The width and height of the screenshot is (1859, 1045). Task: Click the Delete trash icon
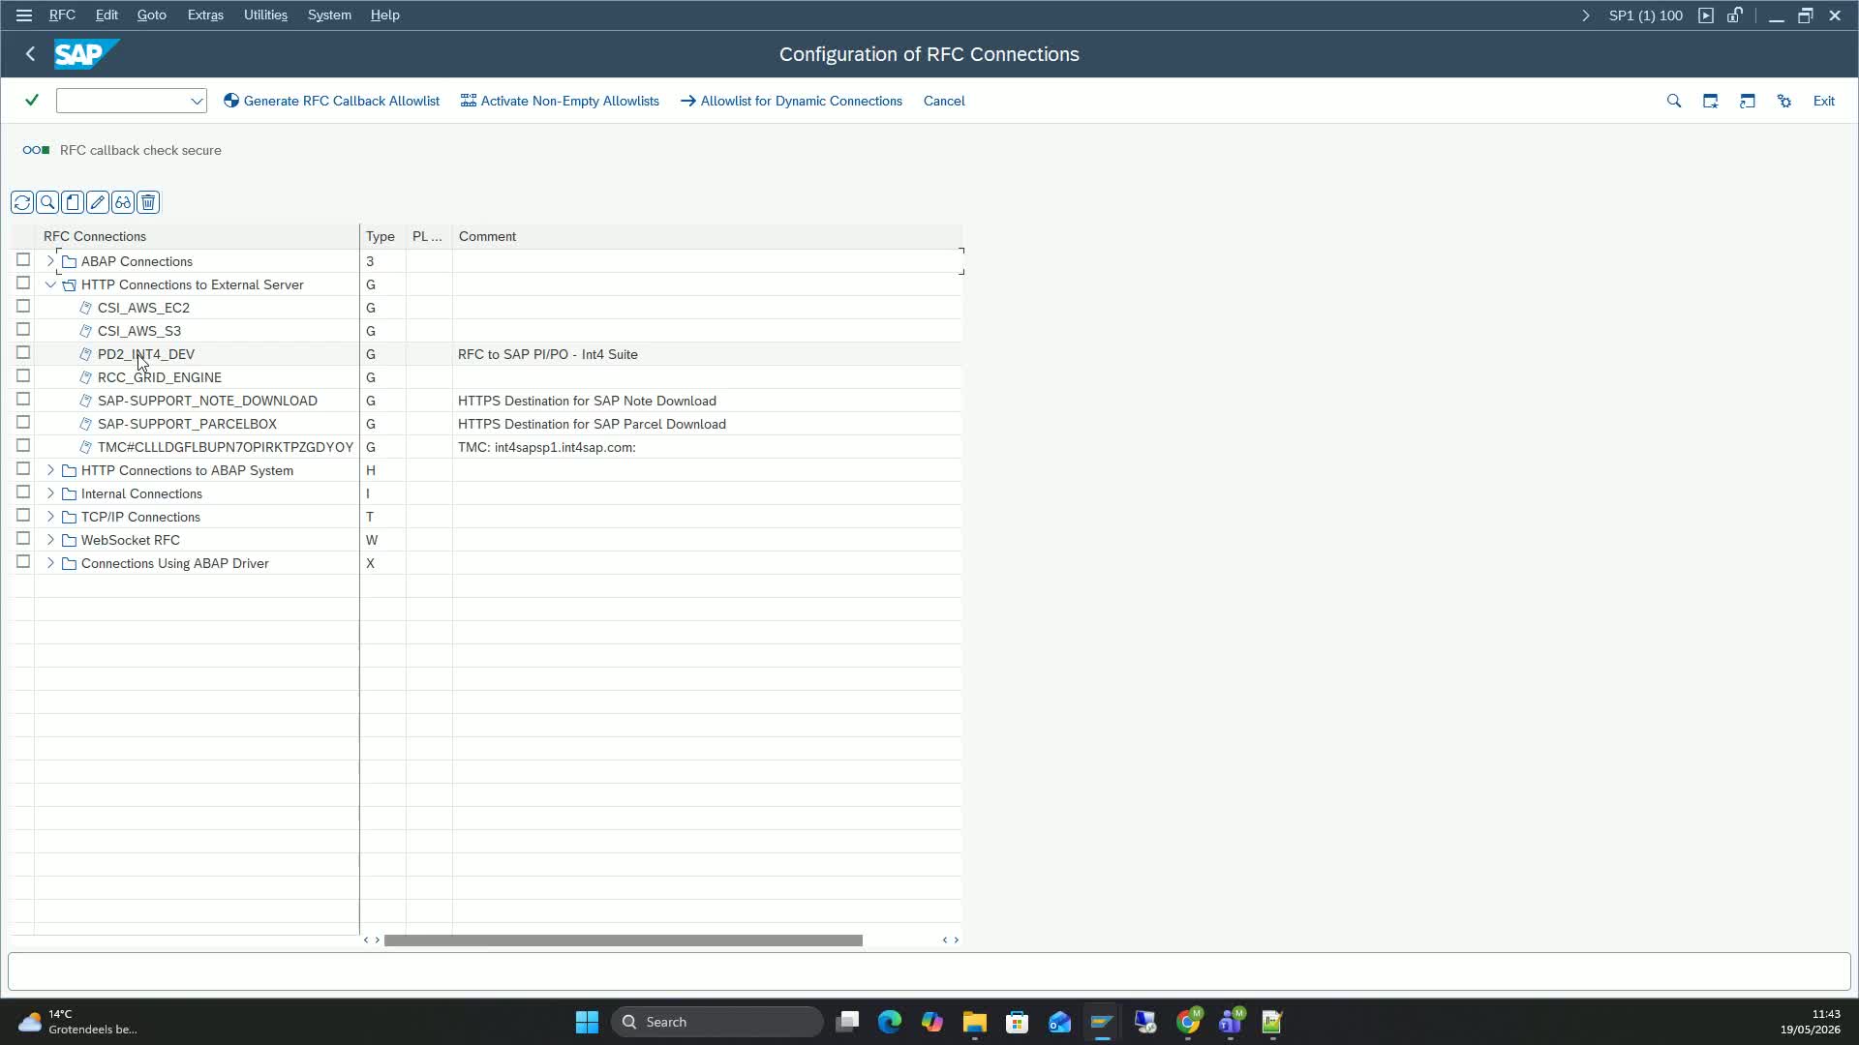pos(148,202)
